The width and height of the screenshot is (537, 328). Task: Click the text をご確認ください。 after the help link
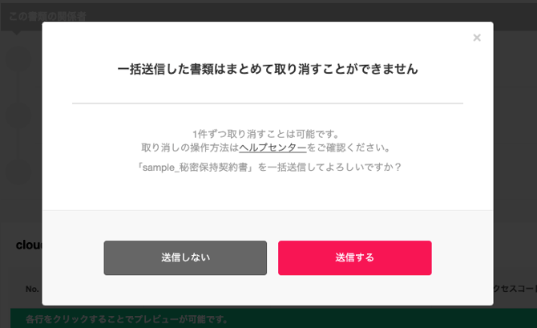pyautogui.click(x=349, y=148)
